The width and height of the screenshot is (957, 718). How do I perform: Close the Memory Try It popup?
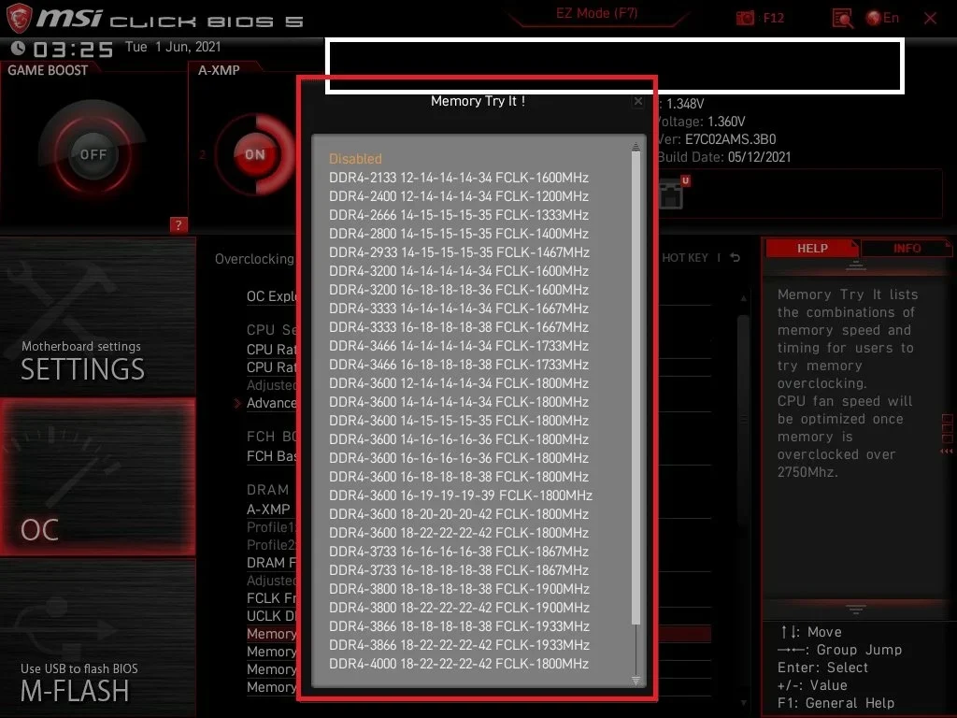pos(637,101)
